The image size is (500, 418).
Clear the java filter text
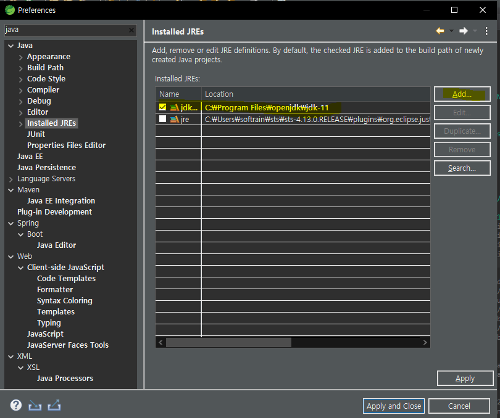(131, 30)
